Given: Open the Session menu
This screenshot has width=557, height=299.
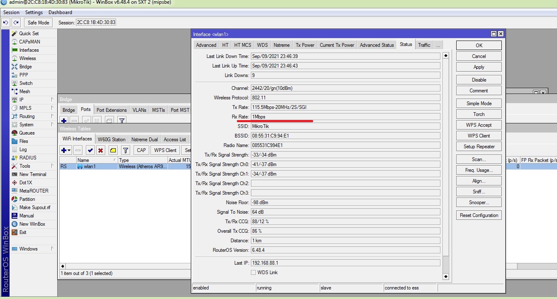Looking at the screenshot, I should point(12,12).
